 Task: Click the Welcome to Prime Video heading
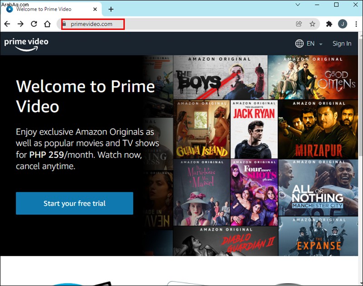pos(85,96)
